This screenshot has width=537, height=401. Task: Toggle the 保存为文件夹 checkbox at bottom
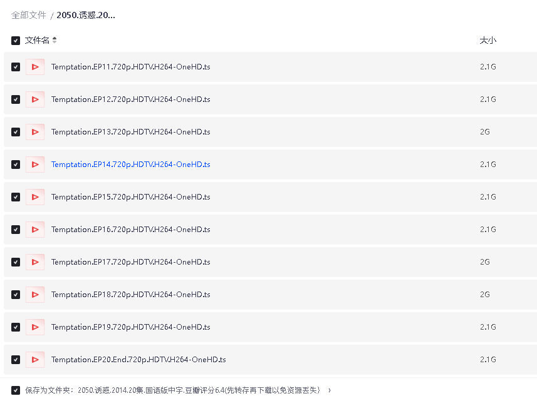pos(15,389)
